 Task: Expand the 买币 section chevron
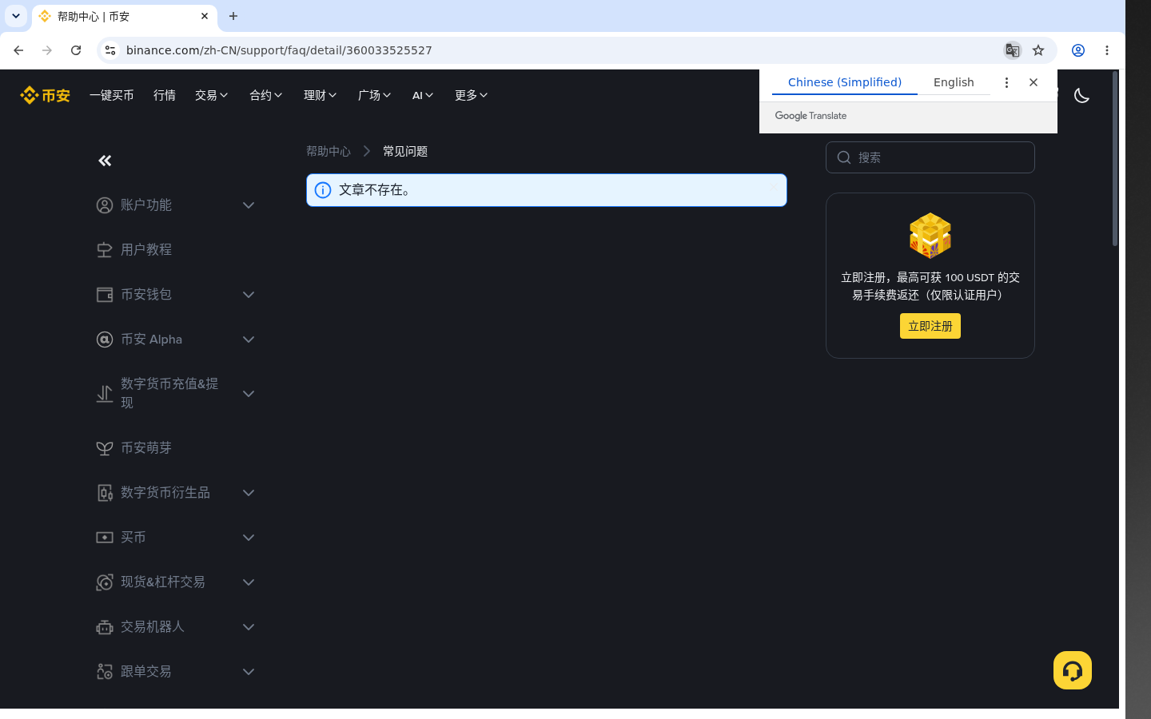pos(249,538)
